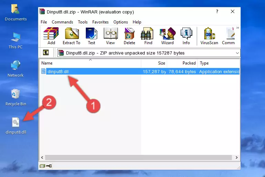Select the dinput8.dll desktop file
The width and height of the screenshot is (265, 177).
pos(16,126)
